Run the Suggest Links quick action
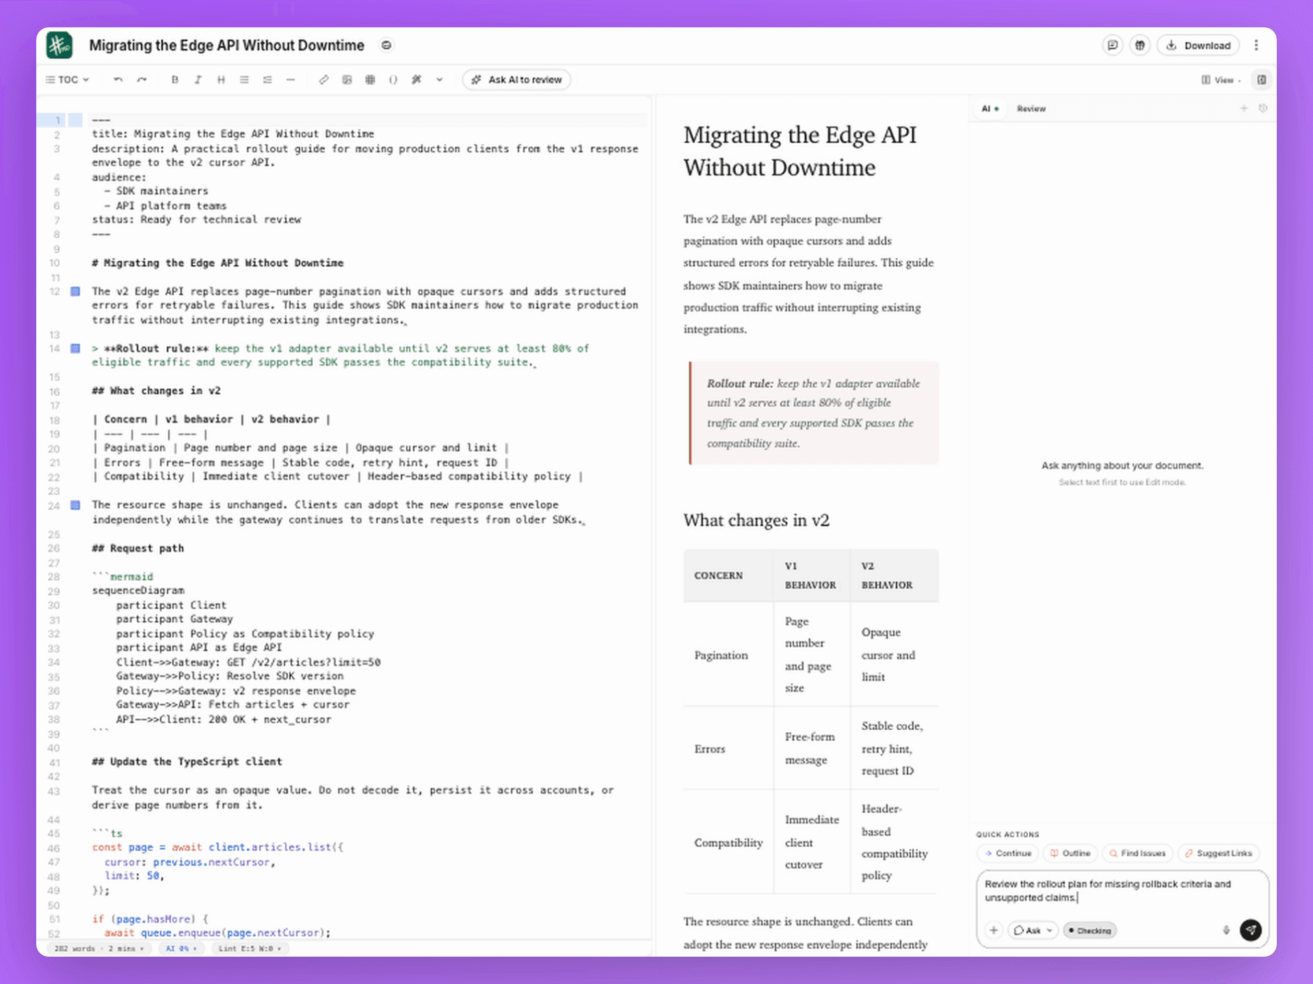This screenshot has width=1313, height=984. [x=1219, y=853]
